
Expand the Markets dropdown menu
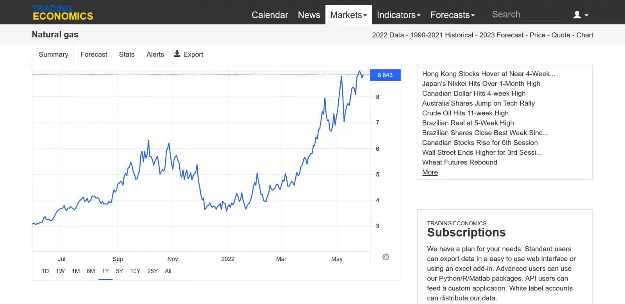348,15
